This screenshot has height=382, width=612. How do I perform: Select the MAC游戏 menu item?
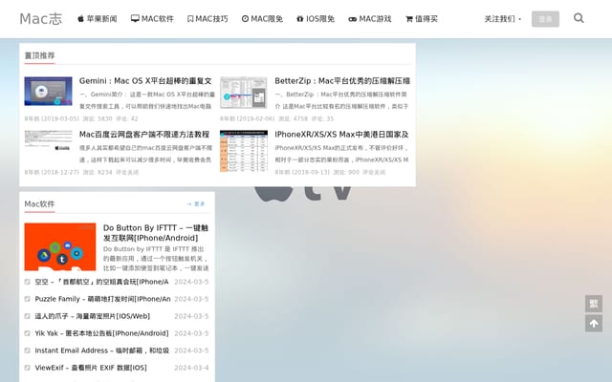pos(370,19)
